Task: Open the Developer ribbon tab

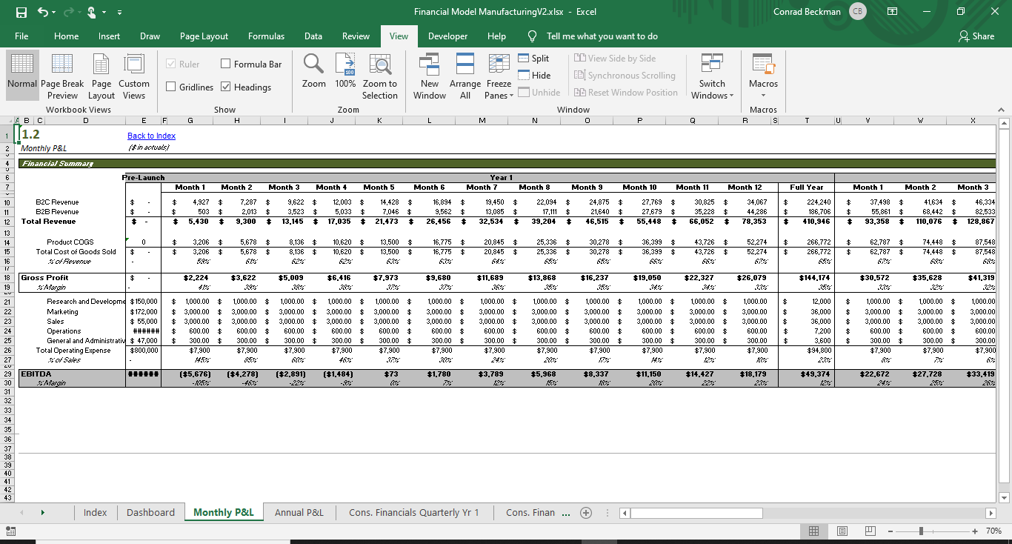Action: click(x=447, y=36)
